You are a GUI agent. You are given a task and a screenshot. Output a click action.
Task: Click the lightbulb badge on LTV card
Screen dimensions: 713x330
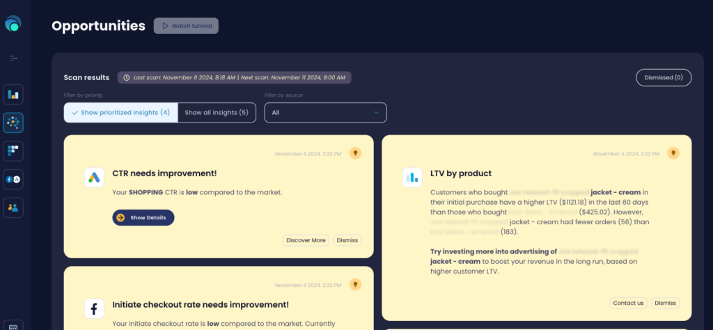(x=673, y=153)
